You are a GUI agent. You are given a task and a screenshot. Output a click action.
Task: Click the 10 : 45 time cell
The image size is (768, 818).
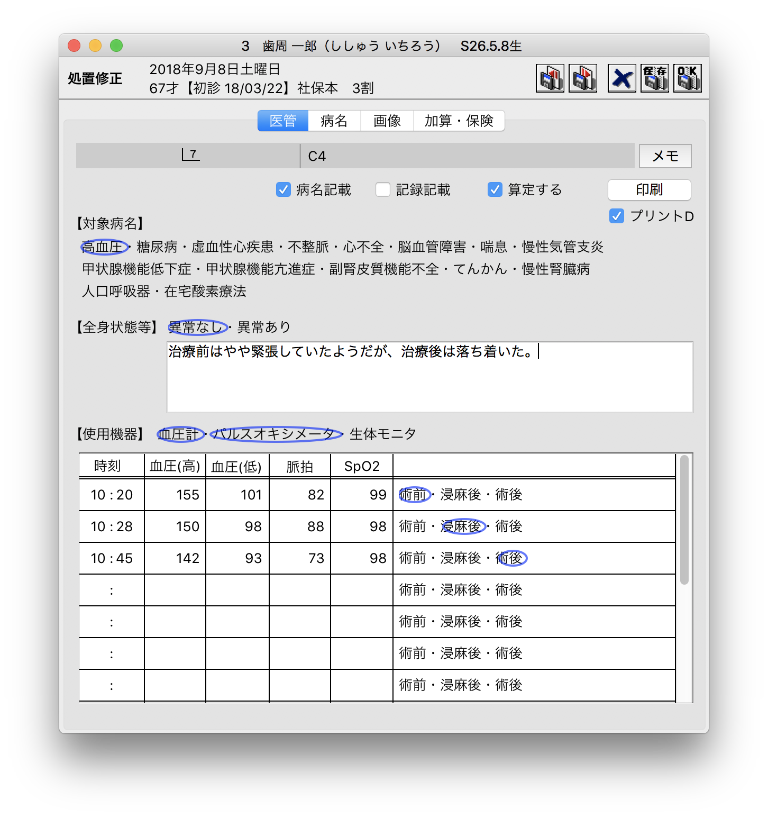coord(112,558)
